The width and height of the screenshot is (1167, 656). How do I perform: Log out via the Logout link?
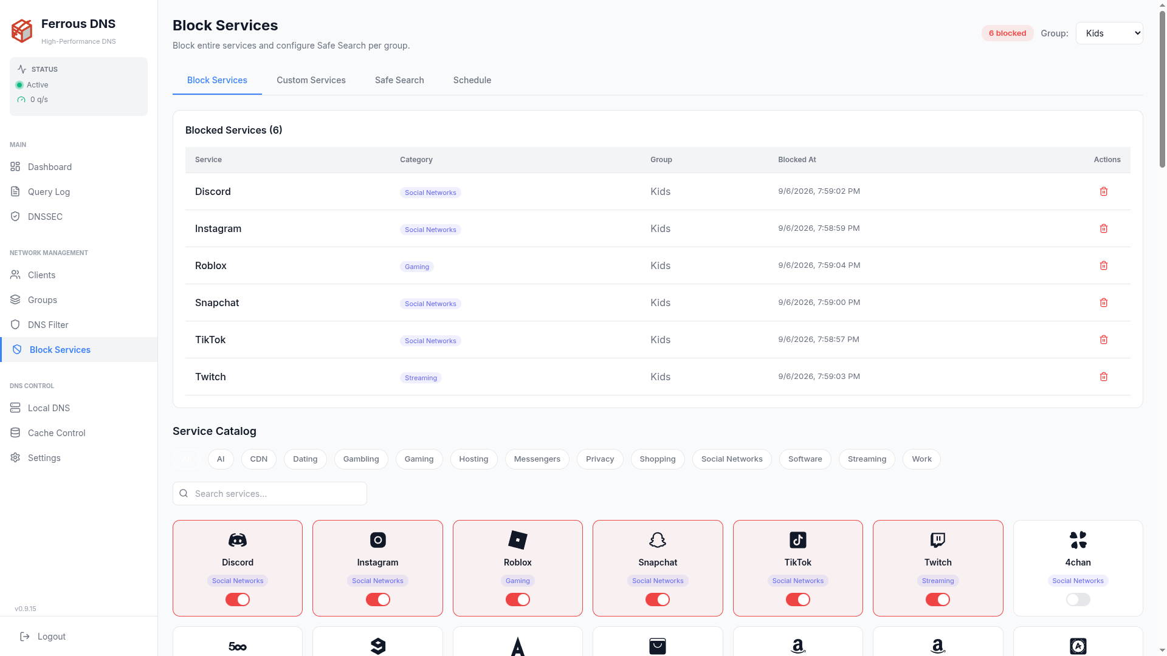pyautogui.click(x=43, y=636)
